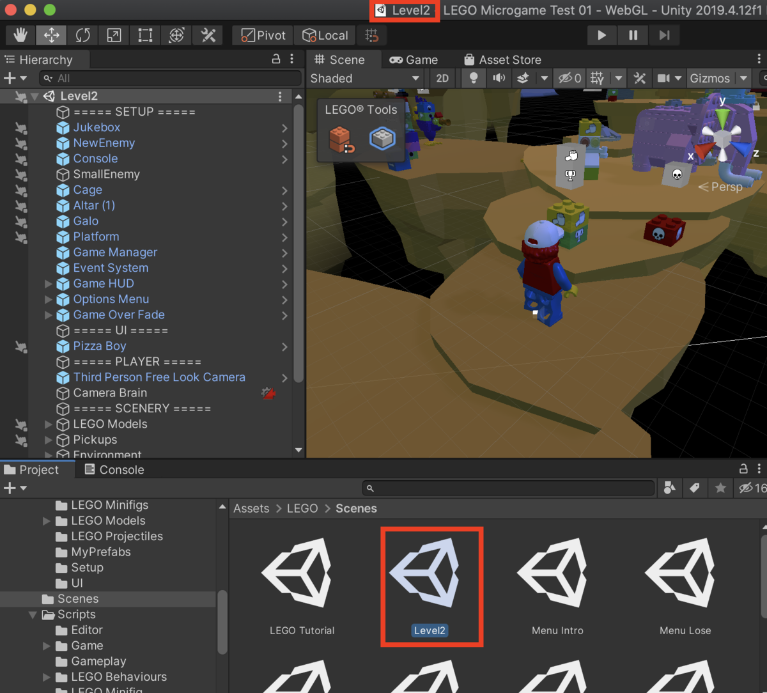767x693 pixels.
Task: Click Assets in breadcrumb path
Action: click(251, 508)
